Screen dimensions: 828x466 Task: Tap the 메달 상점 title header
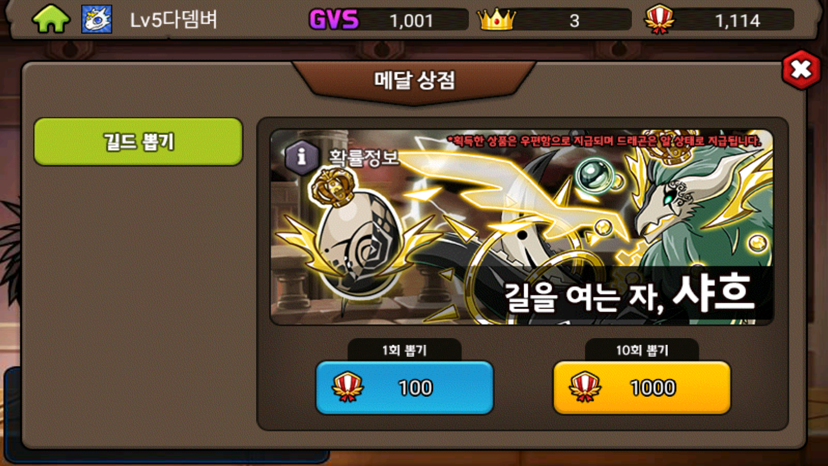coord(415,80)
